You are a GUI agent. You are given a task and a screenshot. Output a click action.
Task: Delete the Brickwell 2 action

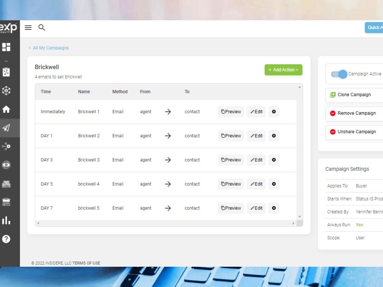(x=274, y=136)
